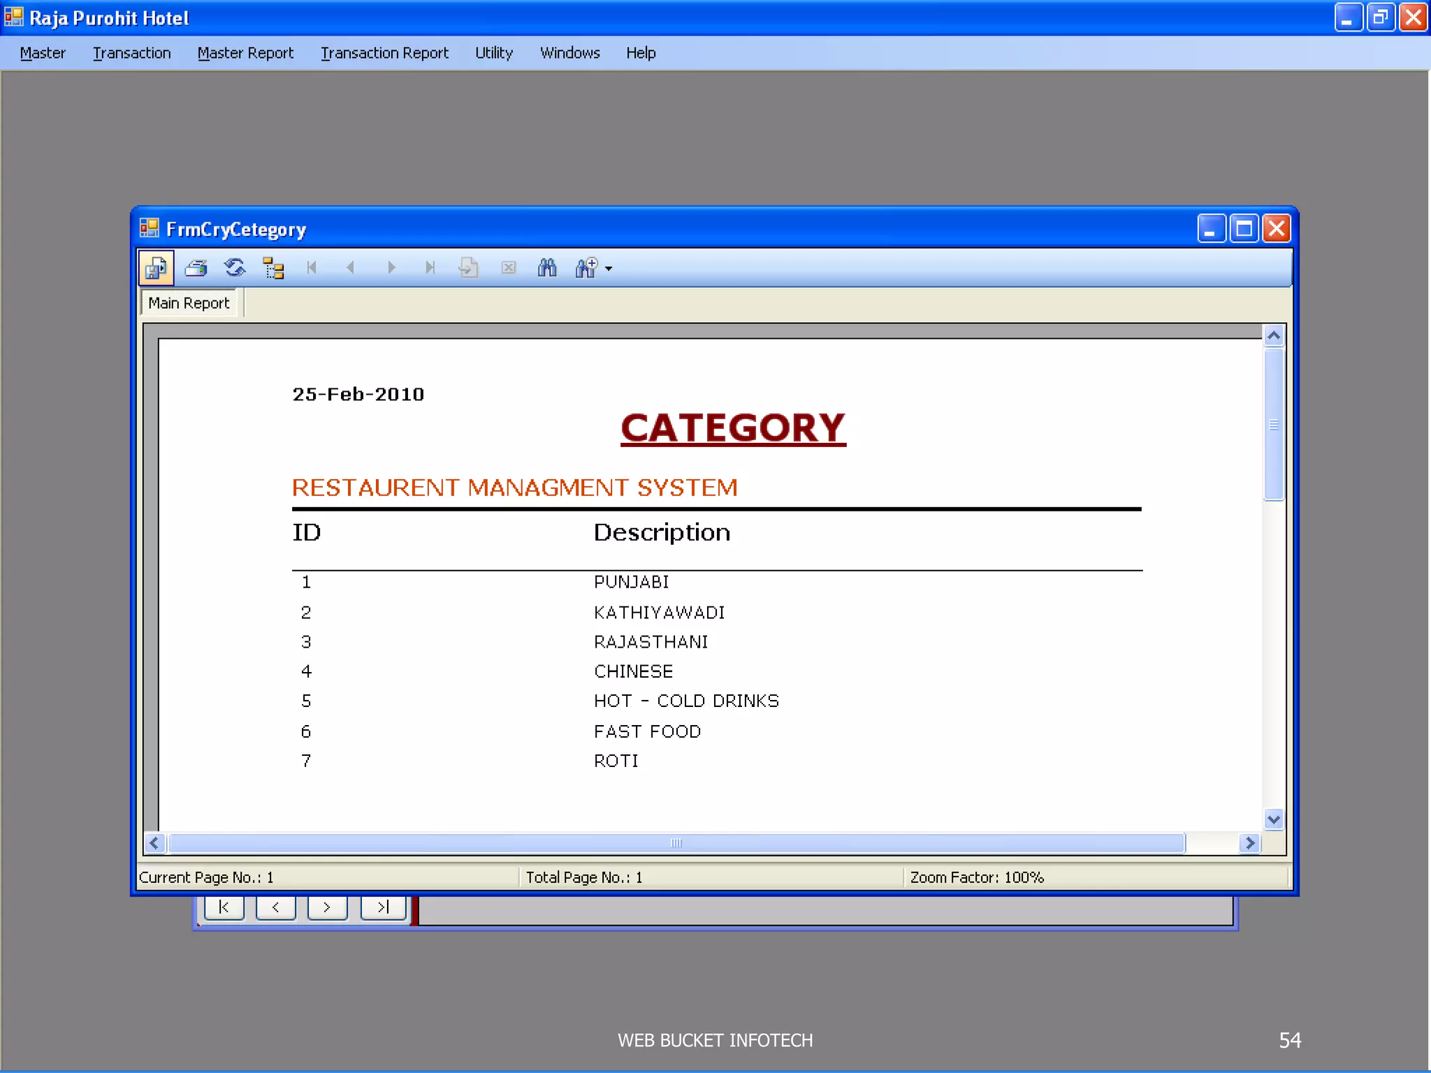1431x1073 pixels.
Task: Click the Go to Page icon
Action: 468,268
